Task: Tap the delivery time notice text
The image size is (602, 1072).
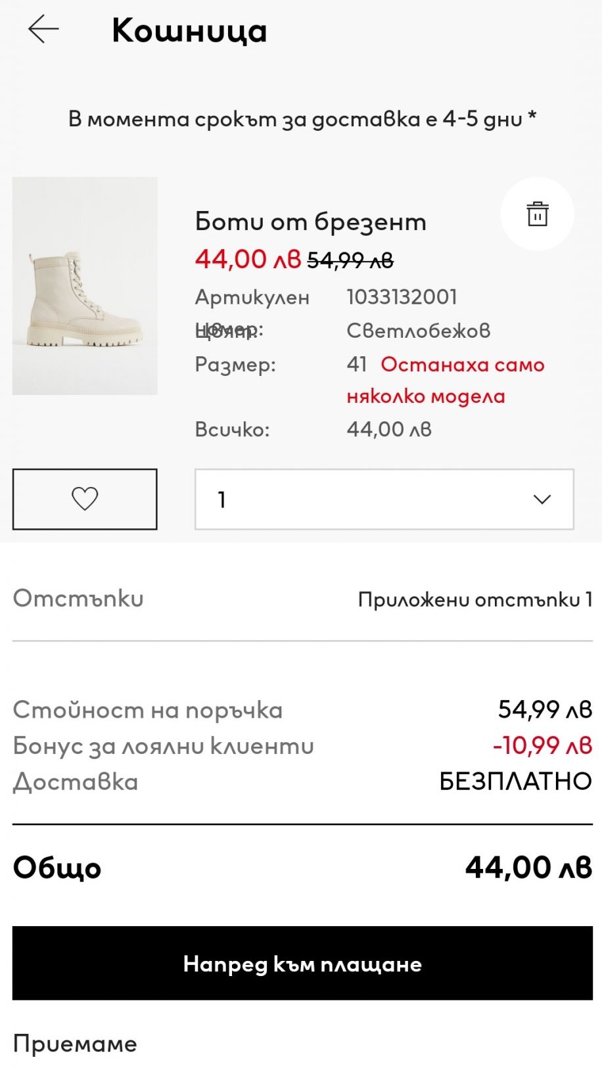Action: tap(302, 119)
